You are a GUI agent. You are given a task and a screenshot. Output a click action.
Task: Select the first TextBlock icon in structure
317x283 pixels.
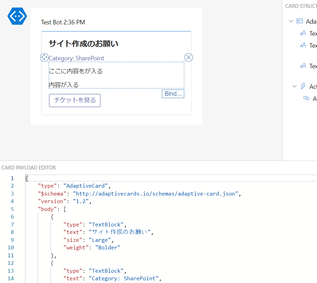303,33
